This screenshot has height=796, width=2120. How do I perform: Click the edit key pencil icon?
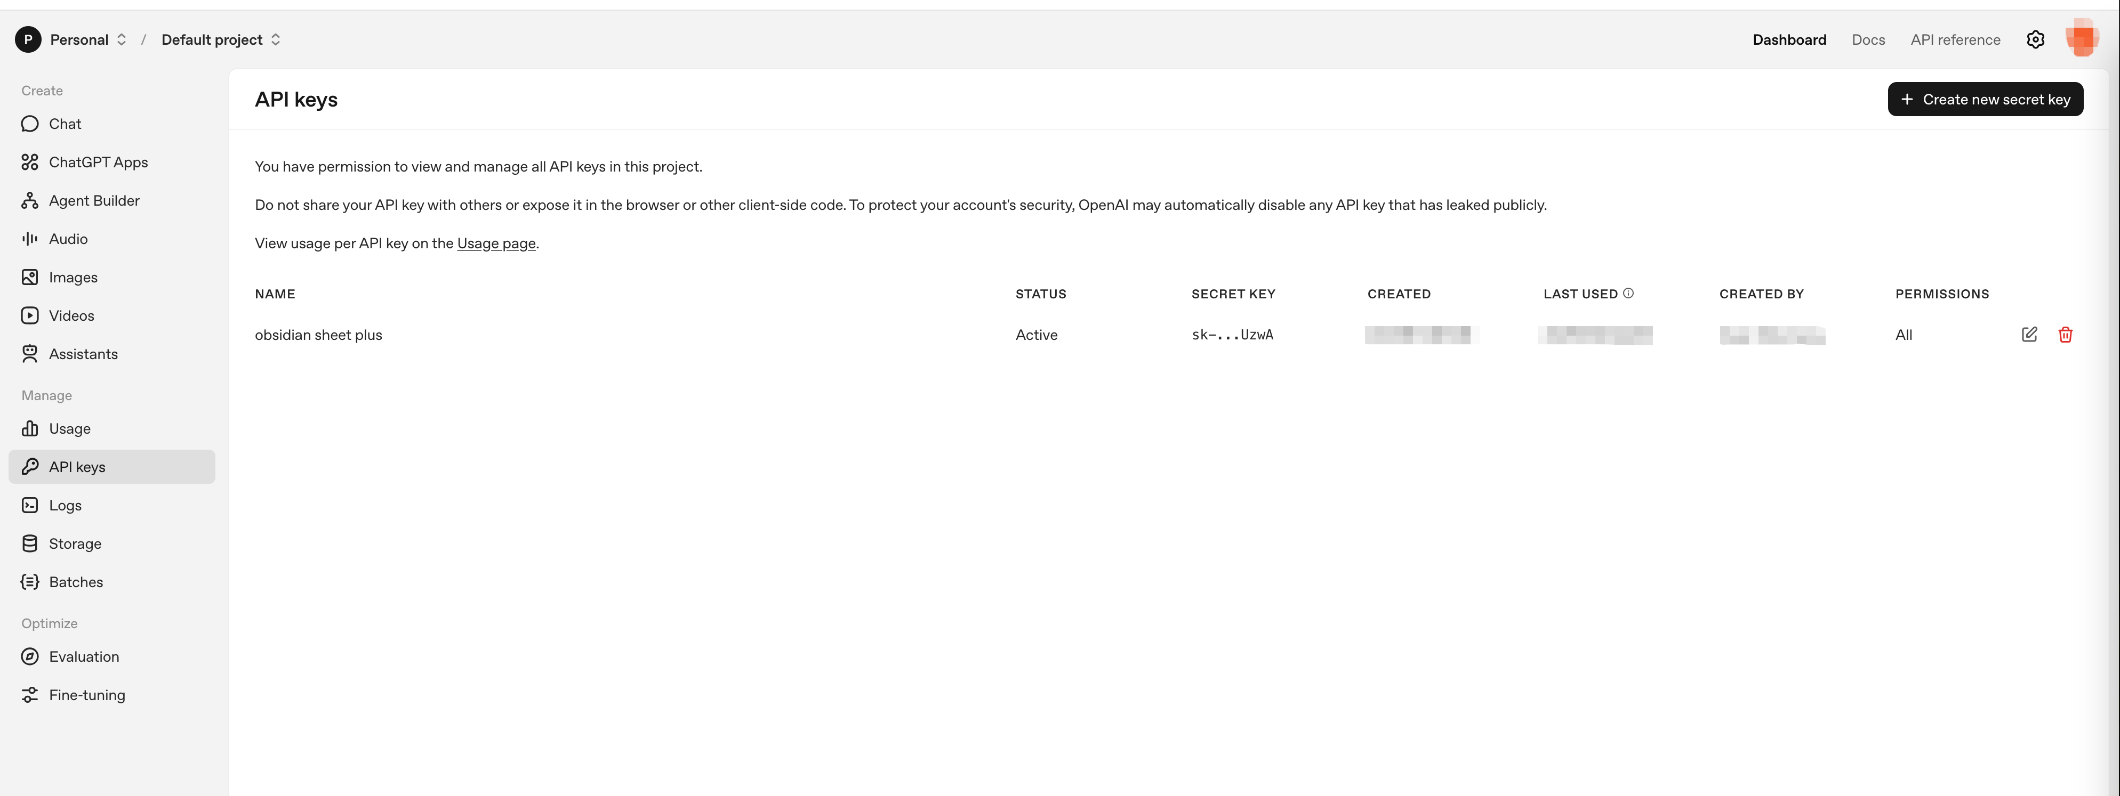2029,335
